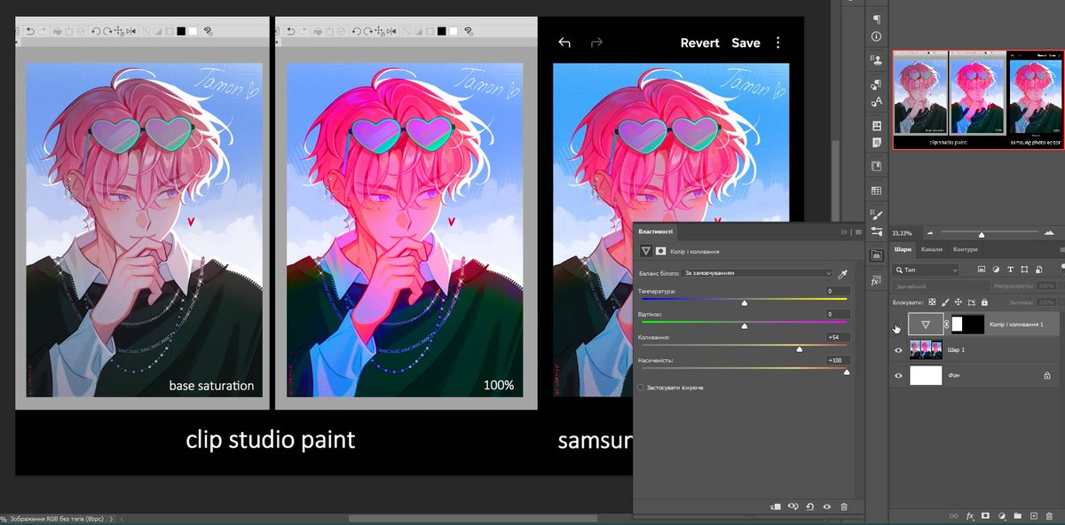Toggle visibility of Колір і коливання 1 layer
Image resolution: width=1065 pixels, height=525 pixels.
tap(897, 325)
